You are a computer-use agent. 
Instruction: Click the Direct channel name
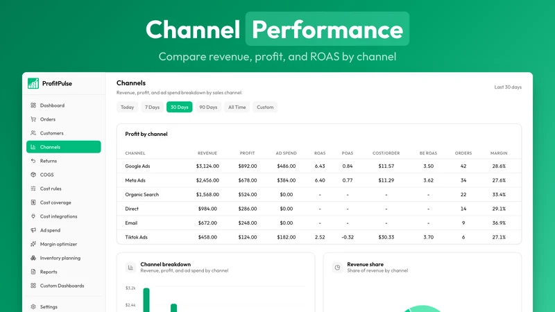click(x=132, y=209)
